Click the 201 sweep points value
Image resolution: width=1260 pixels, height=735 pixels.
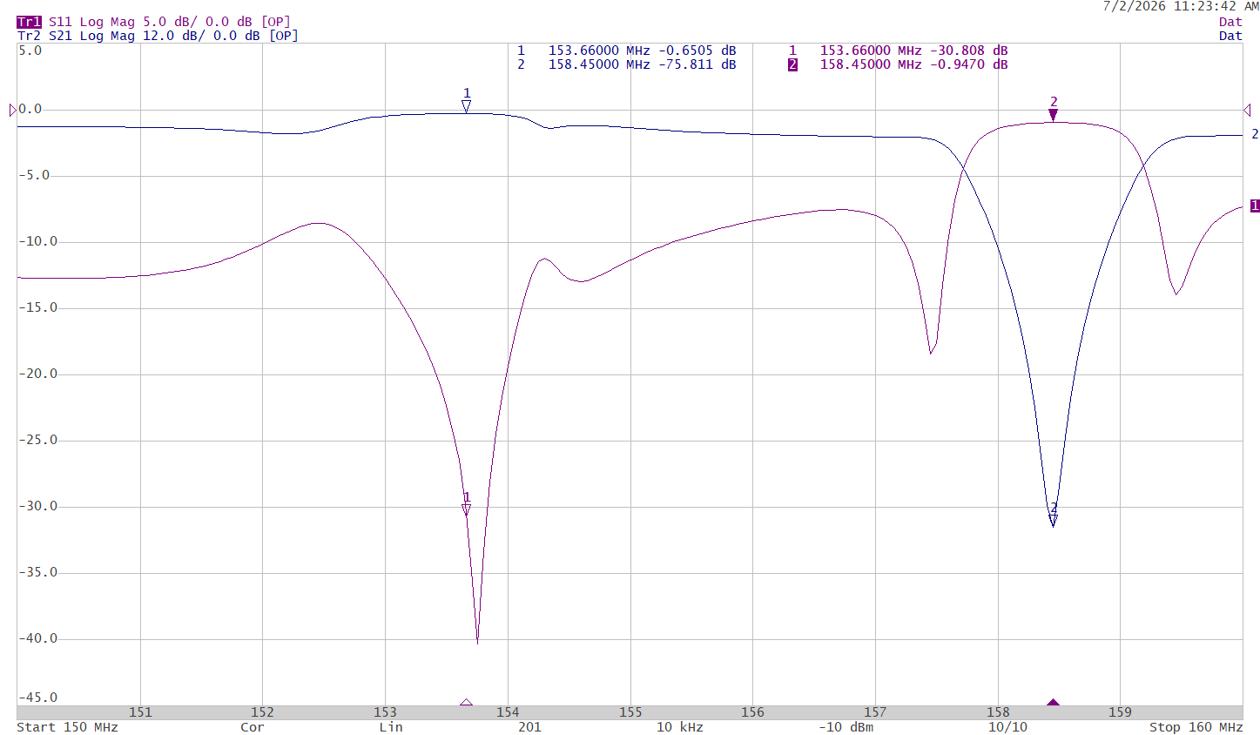pyautogui.click(x=529, y=727)
